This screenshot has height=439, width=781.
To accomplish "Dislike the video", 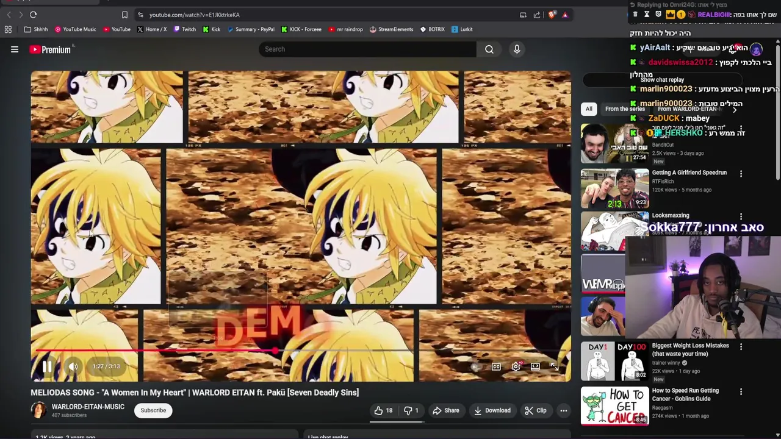I will [x=412, y=410].
